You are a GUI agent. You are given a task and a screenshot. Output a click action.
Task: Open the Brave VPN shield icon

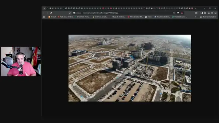(212, 13)
